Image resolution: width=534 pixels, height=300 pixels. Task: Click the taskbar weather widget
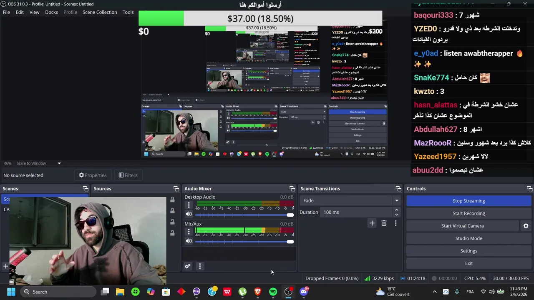point(392,292)
